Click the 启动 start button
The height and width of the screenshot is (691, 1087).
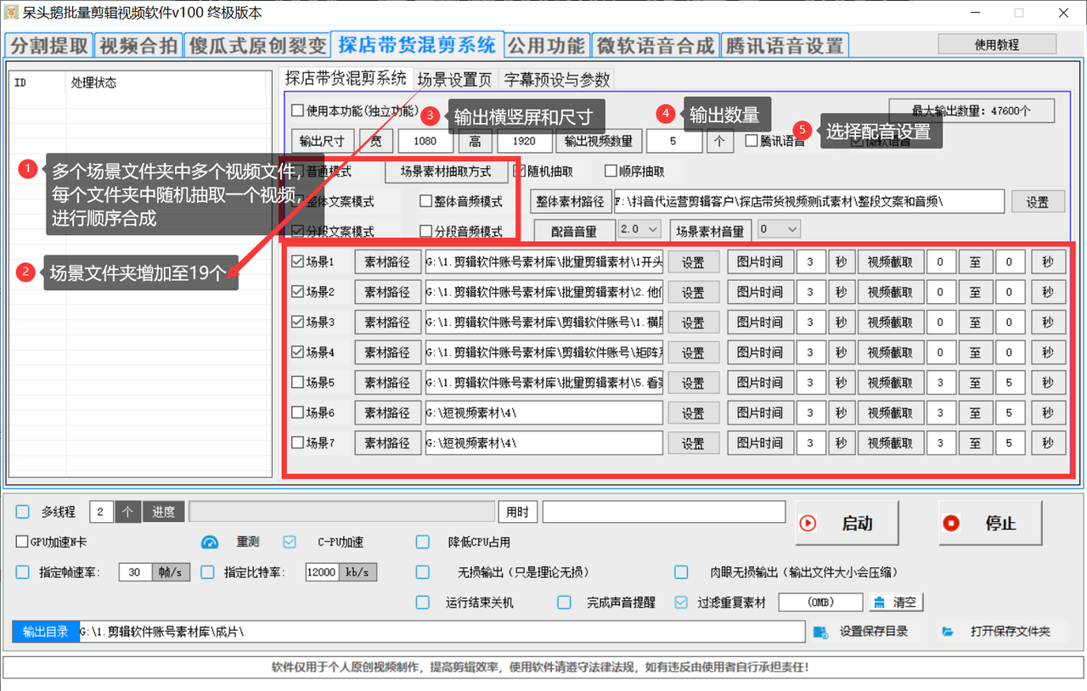pyautogui.click(x=846, y=524)
